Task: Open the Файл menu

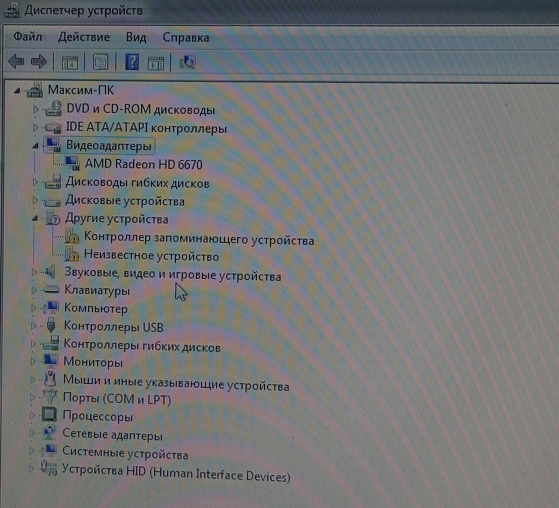Action: coord(28,36)
